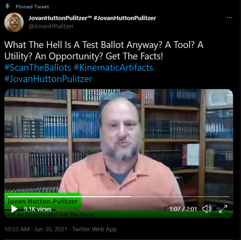The image size is (241, 240).
Task: Seek along the video progress bar
Action: click(x=119, y=197)
